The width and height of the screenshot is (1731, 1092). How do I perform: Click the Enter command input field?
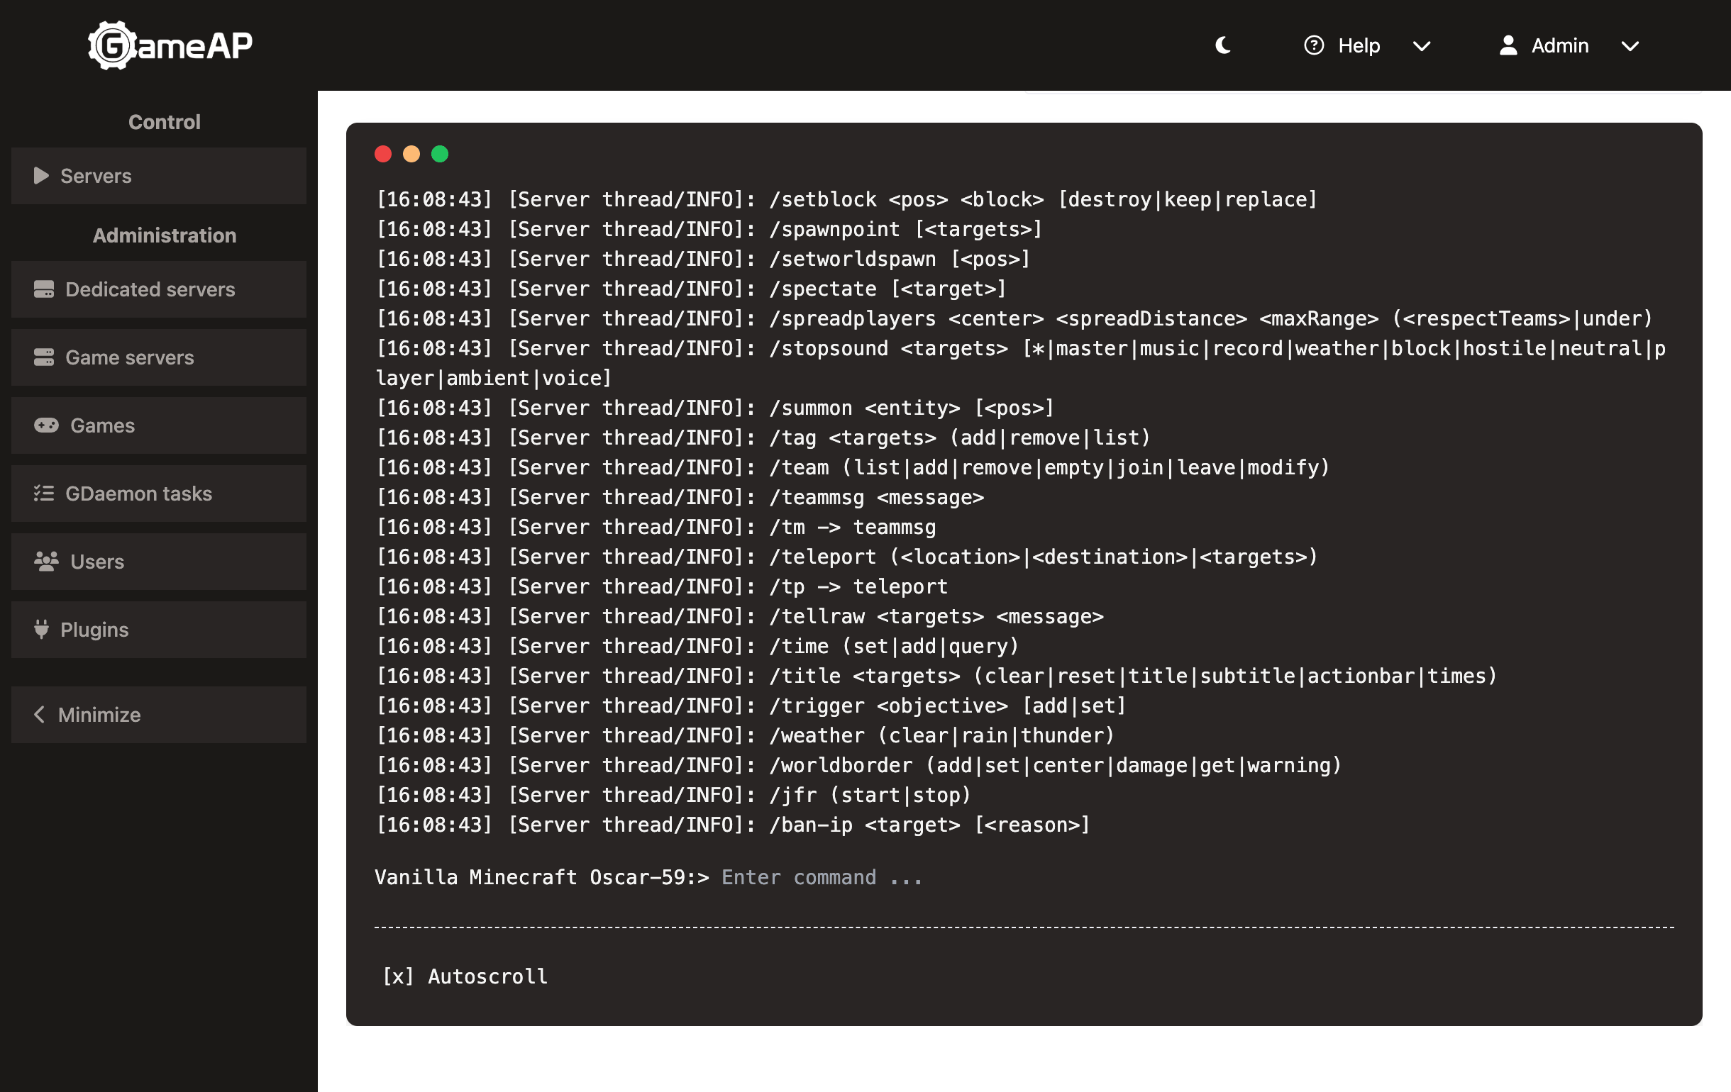point(820,876)
